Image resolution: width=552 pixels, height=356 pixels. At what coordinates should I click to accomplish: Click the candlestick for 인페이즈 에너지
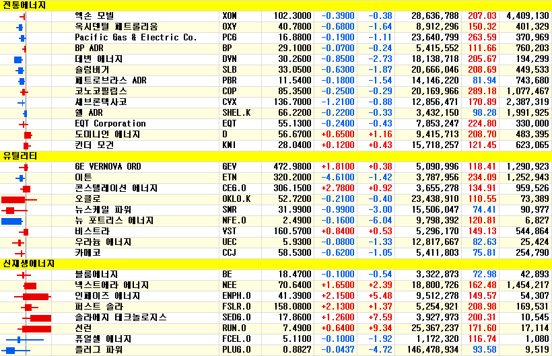[x=32, y=297]
